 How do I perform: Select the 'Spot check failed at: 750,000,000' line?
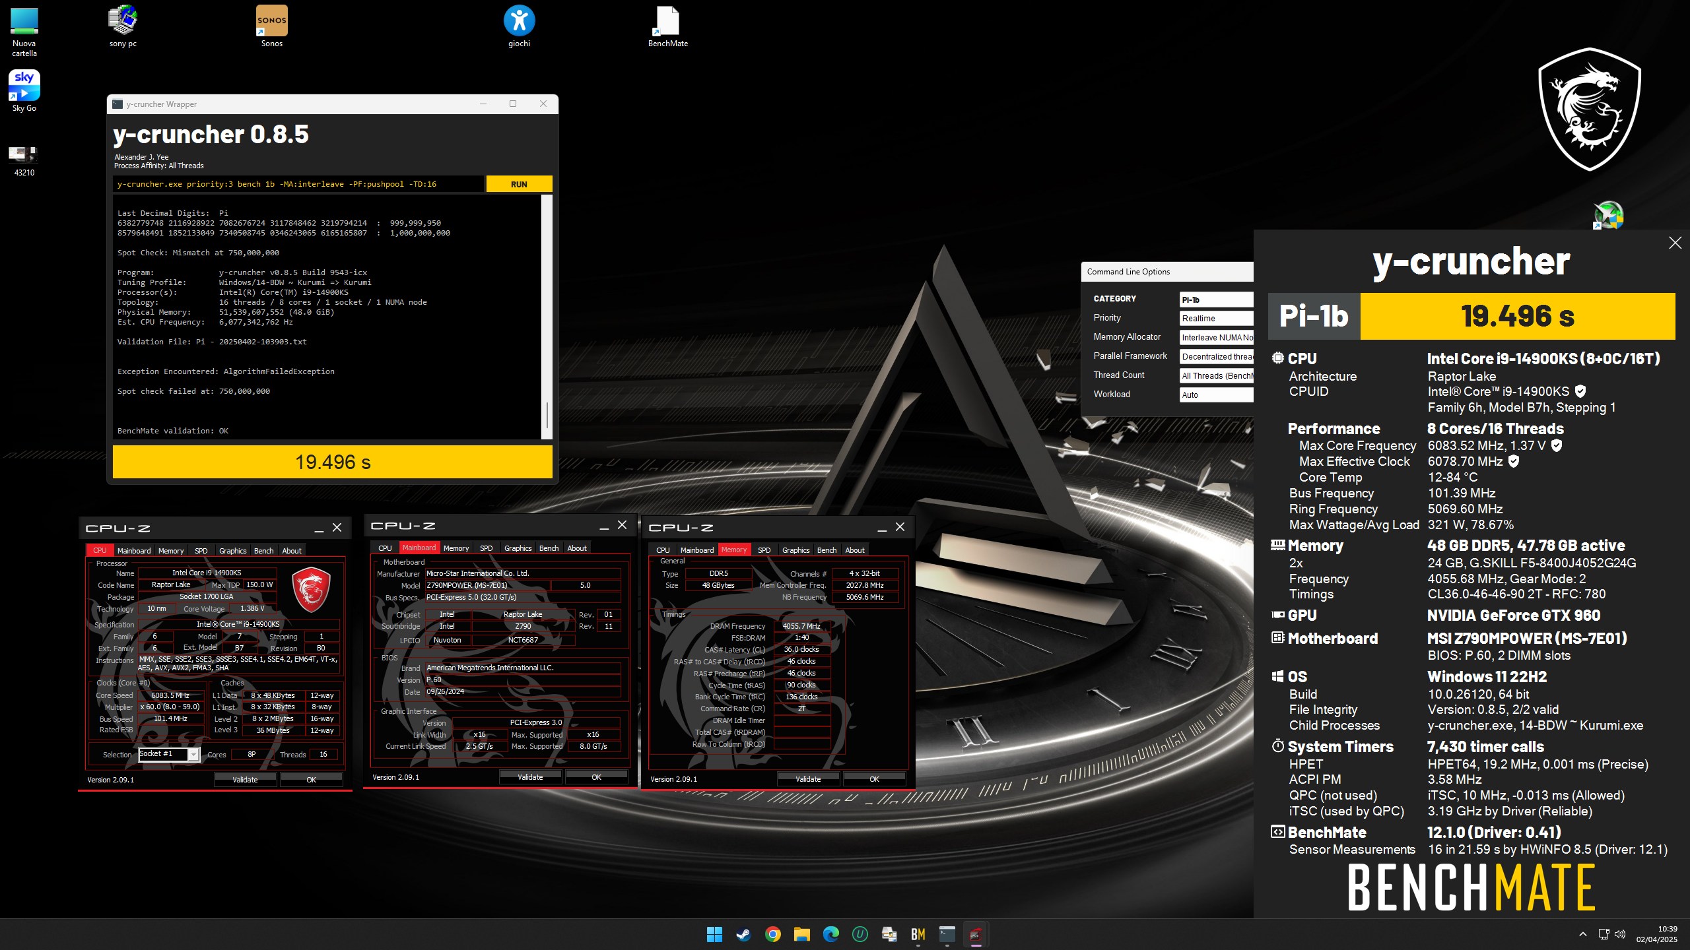tap(193, 391)
